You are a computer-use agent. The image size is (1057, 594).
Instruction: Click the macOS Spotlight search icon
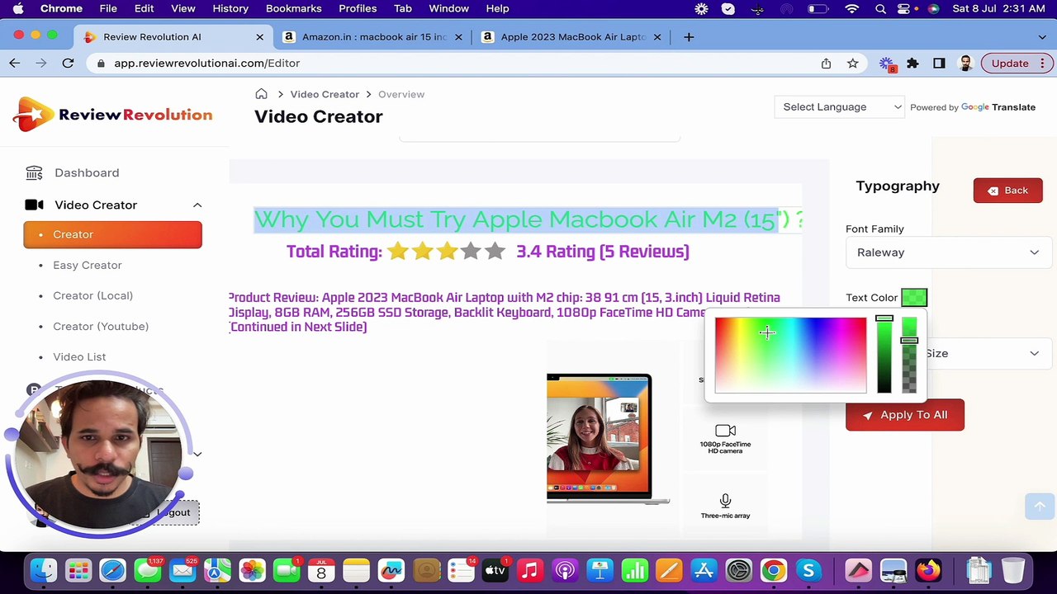[880, 8]
